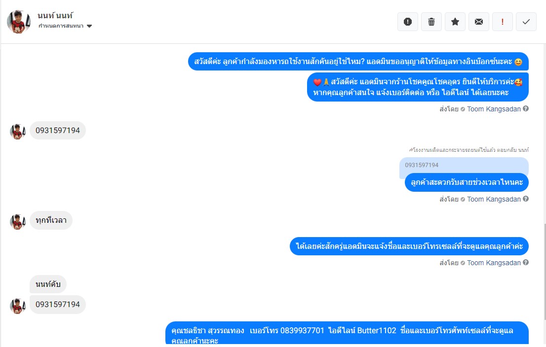Mark conversation unread using envelope icon

tap(478, 22)
